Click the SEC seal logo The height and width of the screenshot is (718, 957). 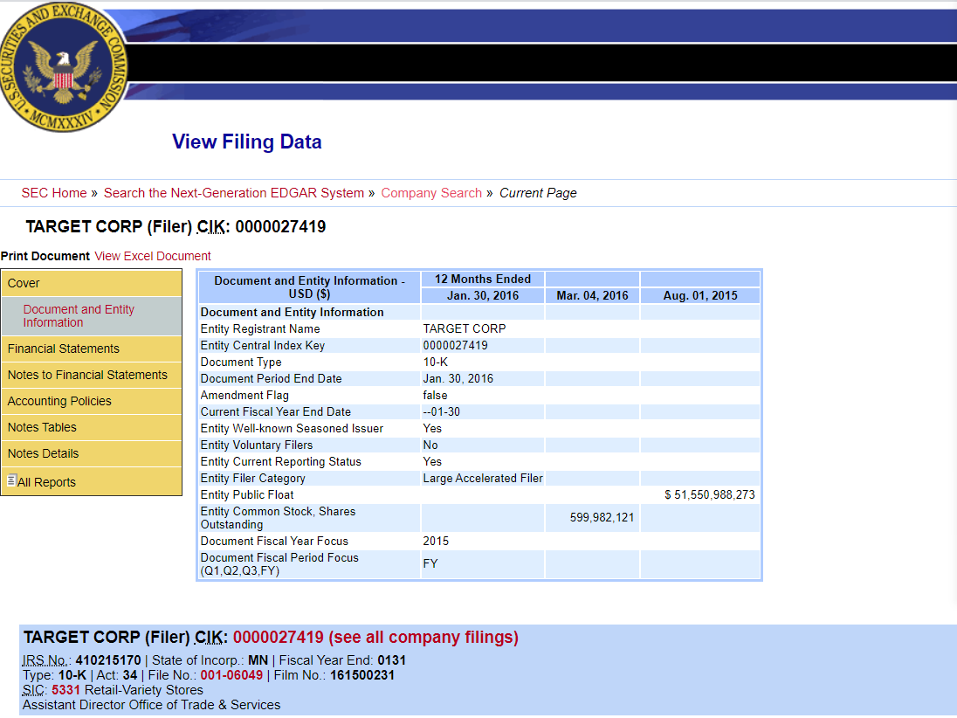point(64,66)
